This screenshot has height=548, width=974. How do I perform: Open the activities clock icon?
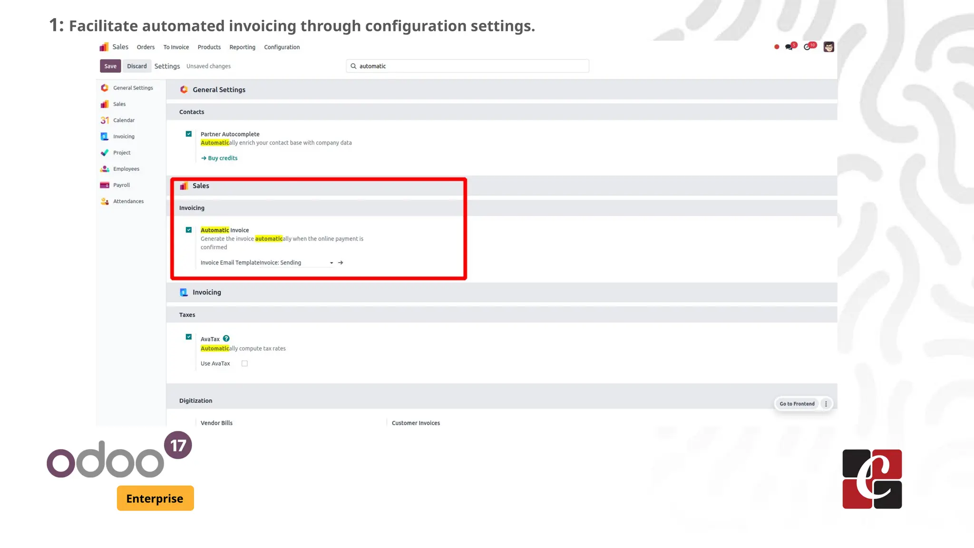tap(808, 47)
